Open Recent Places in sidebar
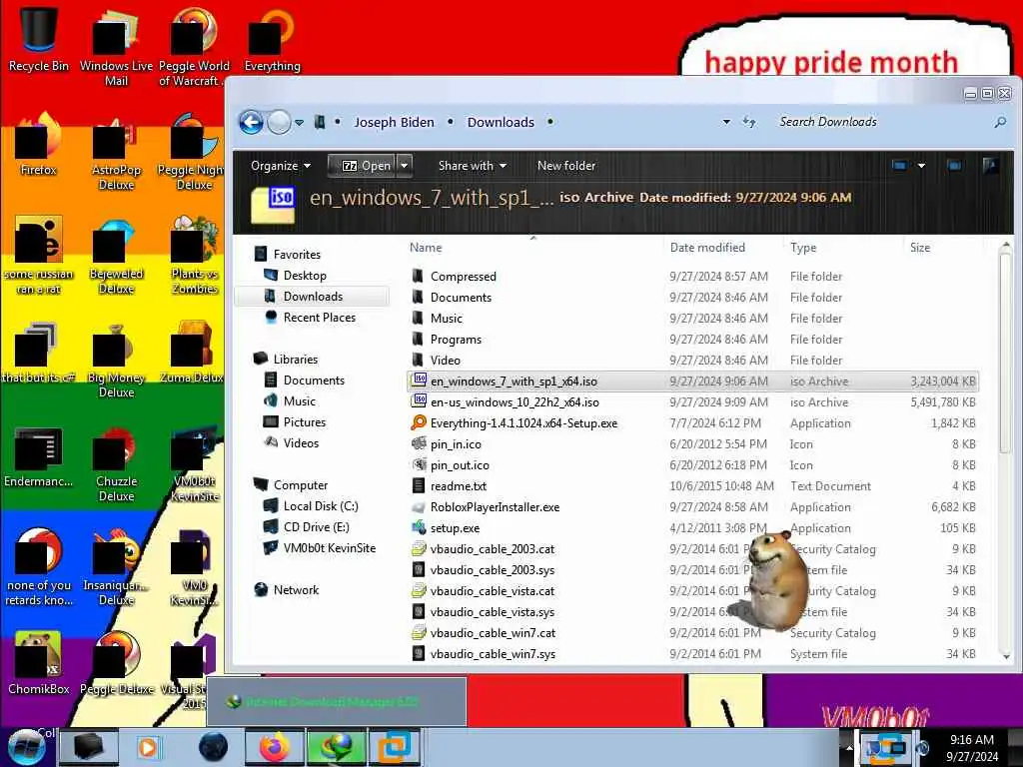The image size is (1023, 767). pyautogui.click(x=320, y=317)
